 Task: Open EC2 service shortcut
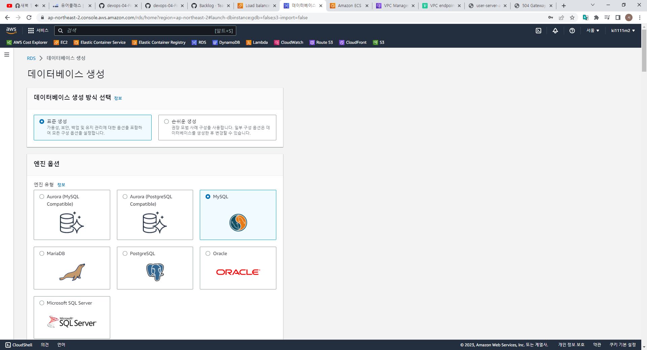tap(61, 42)
